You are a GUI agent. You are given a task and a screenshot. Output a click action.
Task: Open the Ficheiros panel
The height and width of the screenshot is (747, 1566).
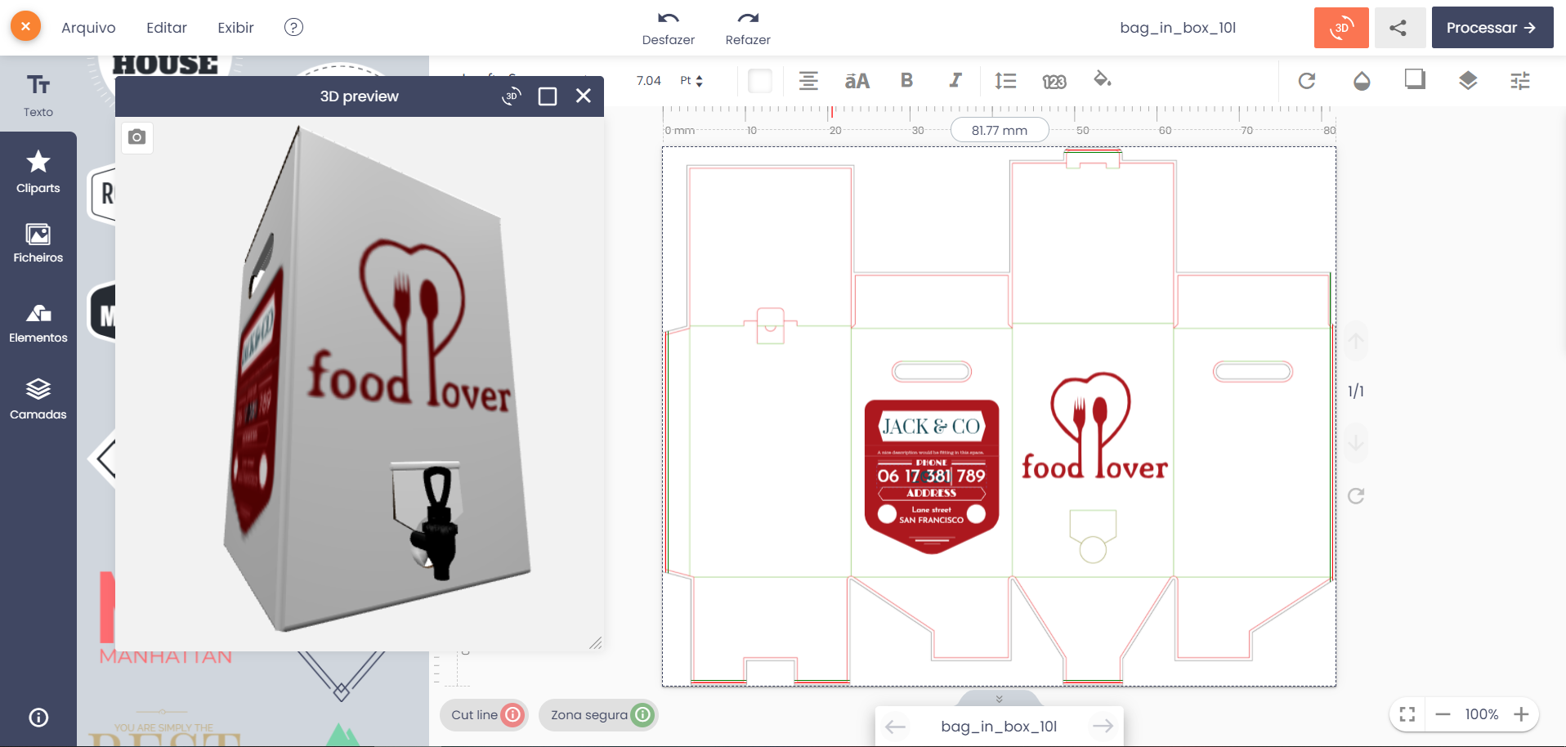[38, 243]
